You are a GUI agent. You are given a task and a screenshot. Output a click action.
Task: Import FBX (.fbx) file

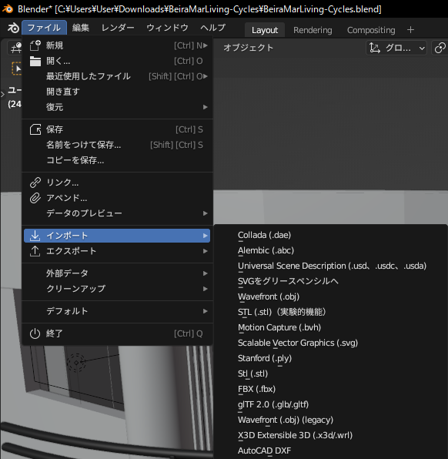click(331, 389)
